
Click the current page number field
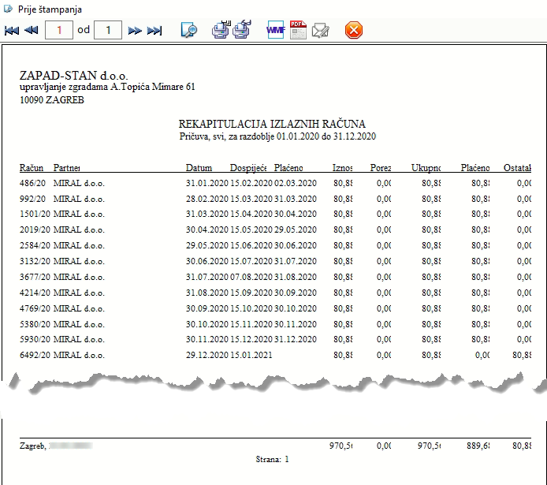[59, 30]
